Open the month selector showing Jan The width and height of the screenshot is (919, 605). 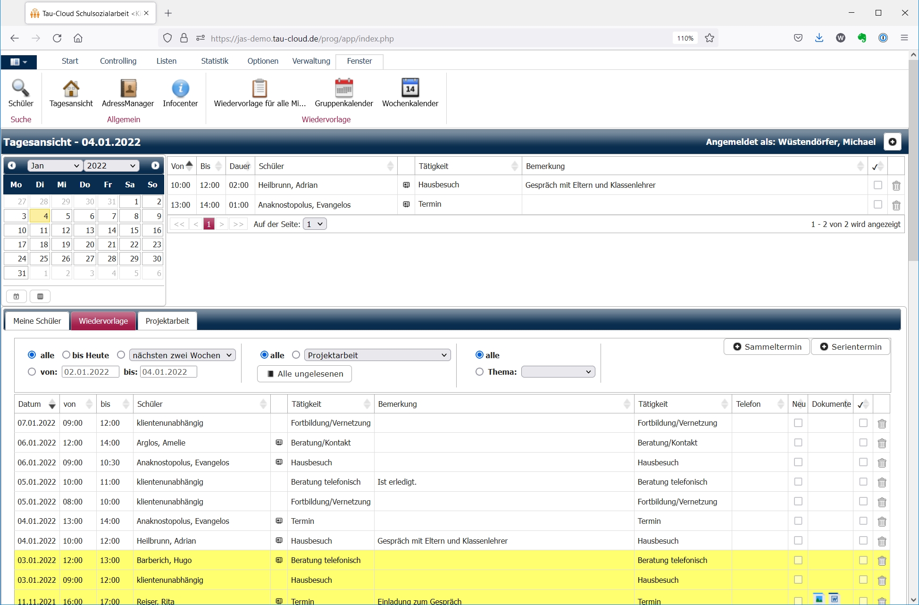click(55, 166)
